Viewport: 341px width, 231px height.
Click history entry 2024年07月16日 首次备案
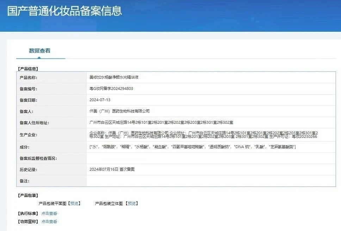click(112, 169)
